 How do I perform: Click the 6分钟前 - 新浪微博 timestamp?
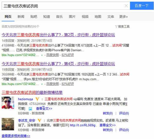31,130
